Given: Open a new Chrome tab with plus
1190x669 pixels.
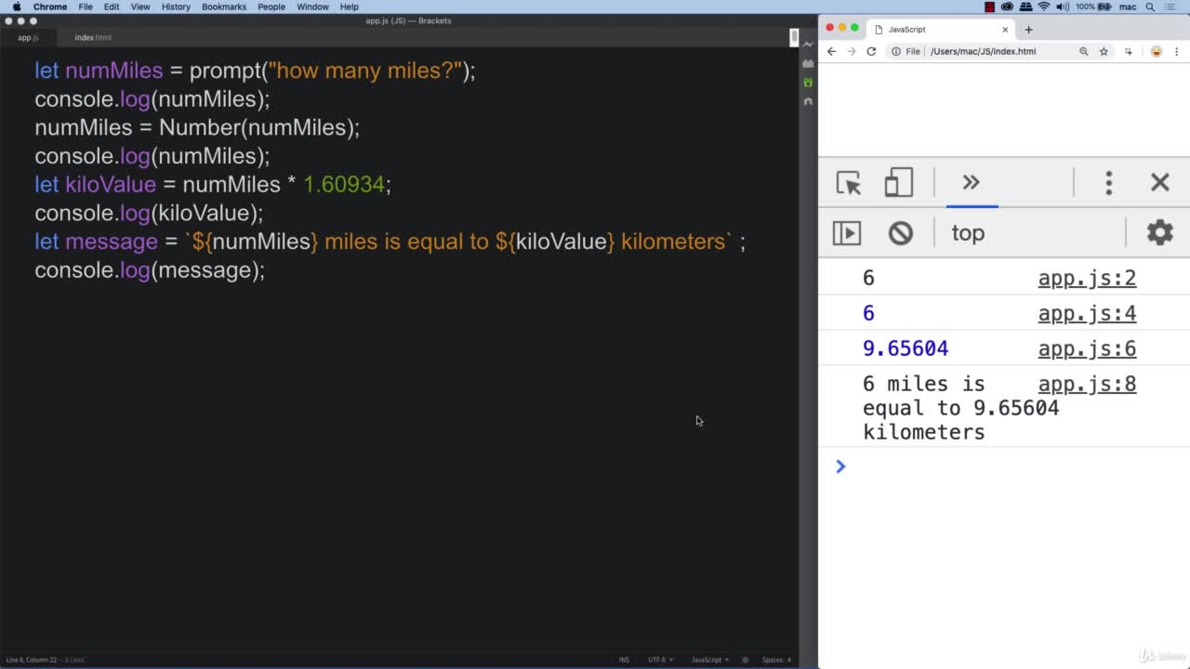Looking at the screenshot, I should tap(1028, 30).
